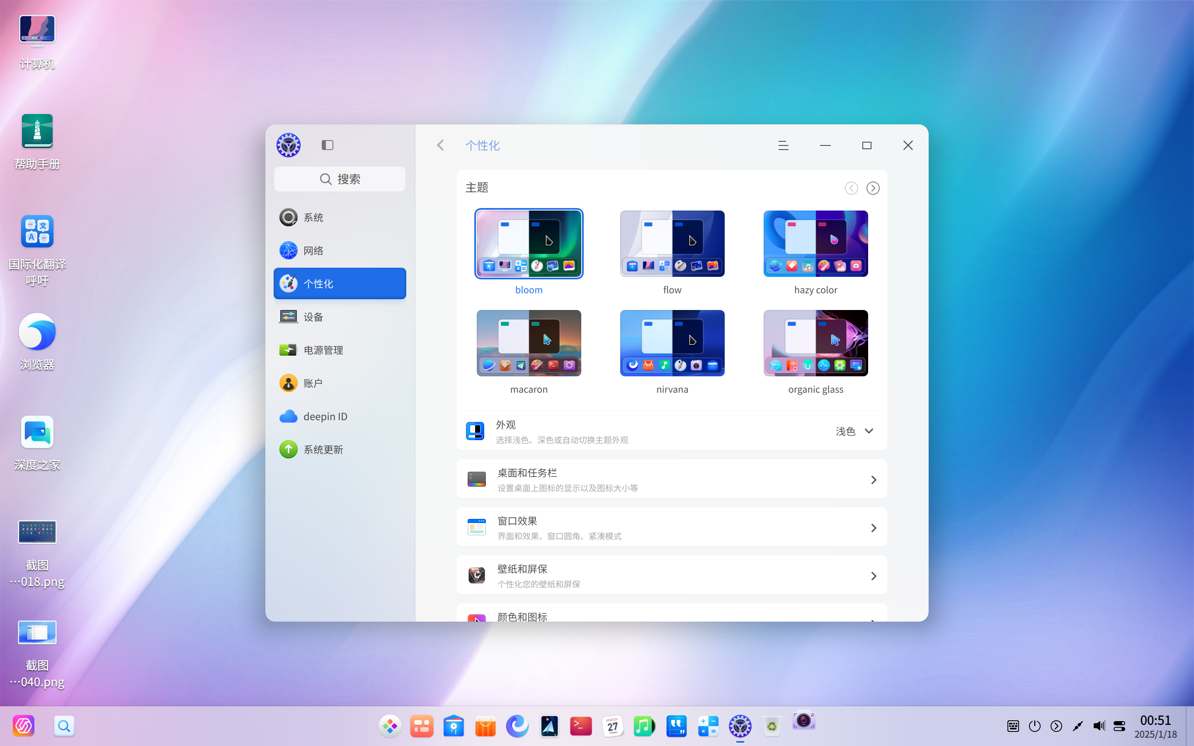Expand 窗口效果 settings row
Viewport: 1194px width, 746px height.
pyautogui.click(x=672, y=527)
